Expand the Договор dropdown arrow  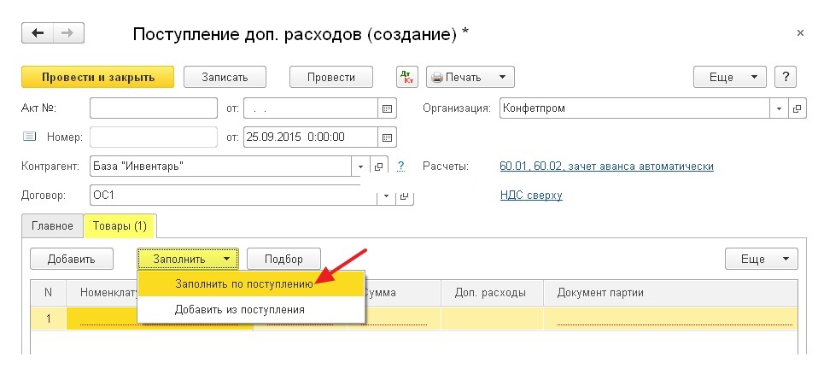tap(387, 196)
